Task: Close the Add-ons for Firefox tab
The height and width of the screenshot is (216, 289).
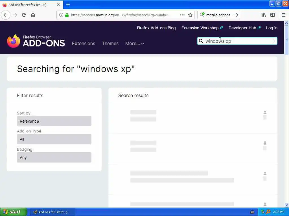Action: pos(58,5)
